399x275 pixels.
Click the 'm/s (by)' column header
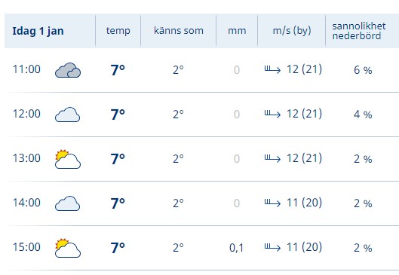click(x=292, y=31)
